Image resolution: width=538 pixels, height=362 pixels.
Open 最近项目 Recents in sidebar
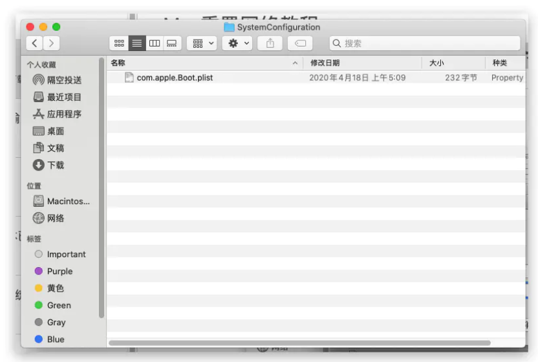pos(64,97)
